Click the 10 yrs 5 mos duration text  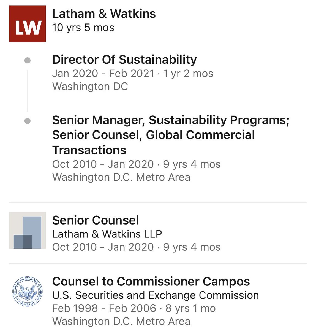click(83, 28)
